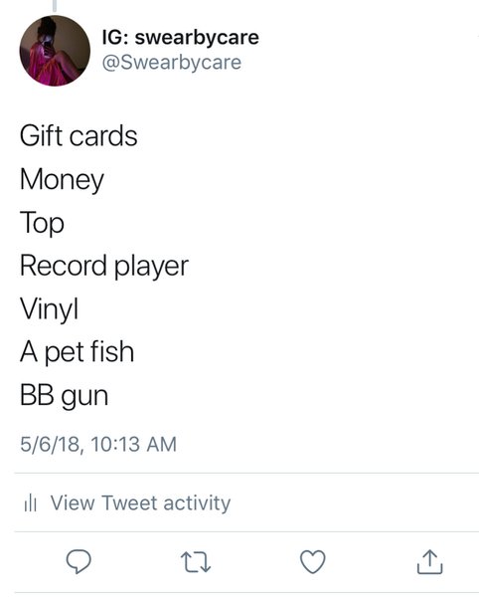Like the tweet with the heart icon
This screenshot has width=479, height=597.
click(313, 561)
